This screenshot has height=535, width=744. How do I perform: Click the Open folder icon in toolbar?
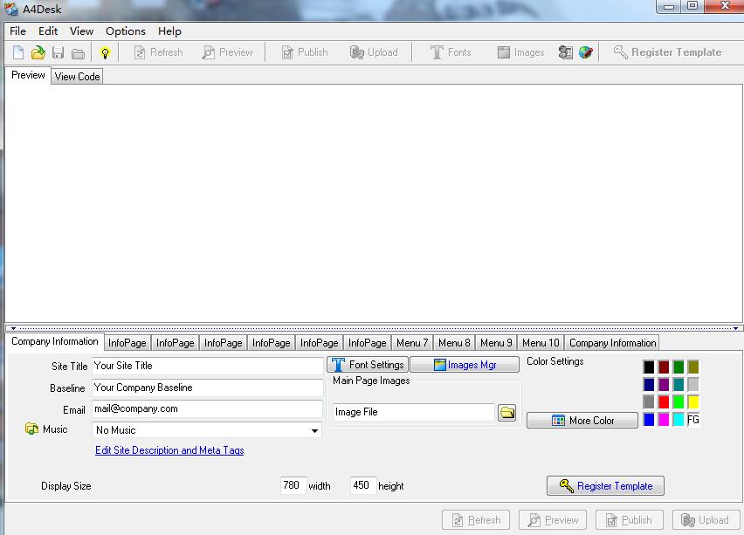[x=38, y=52]
